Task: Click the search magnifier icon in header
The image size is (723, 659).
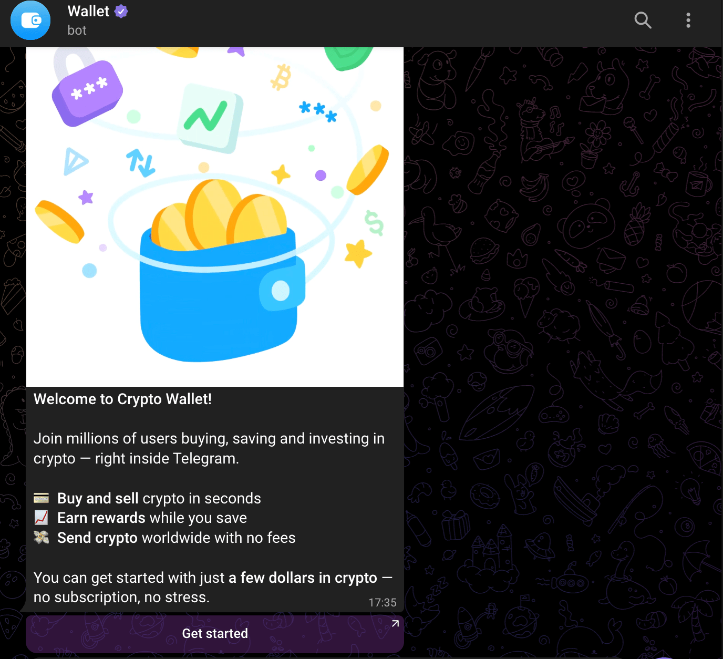Action: click(643, 20)
